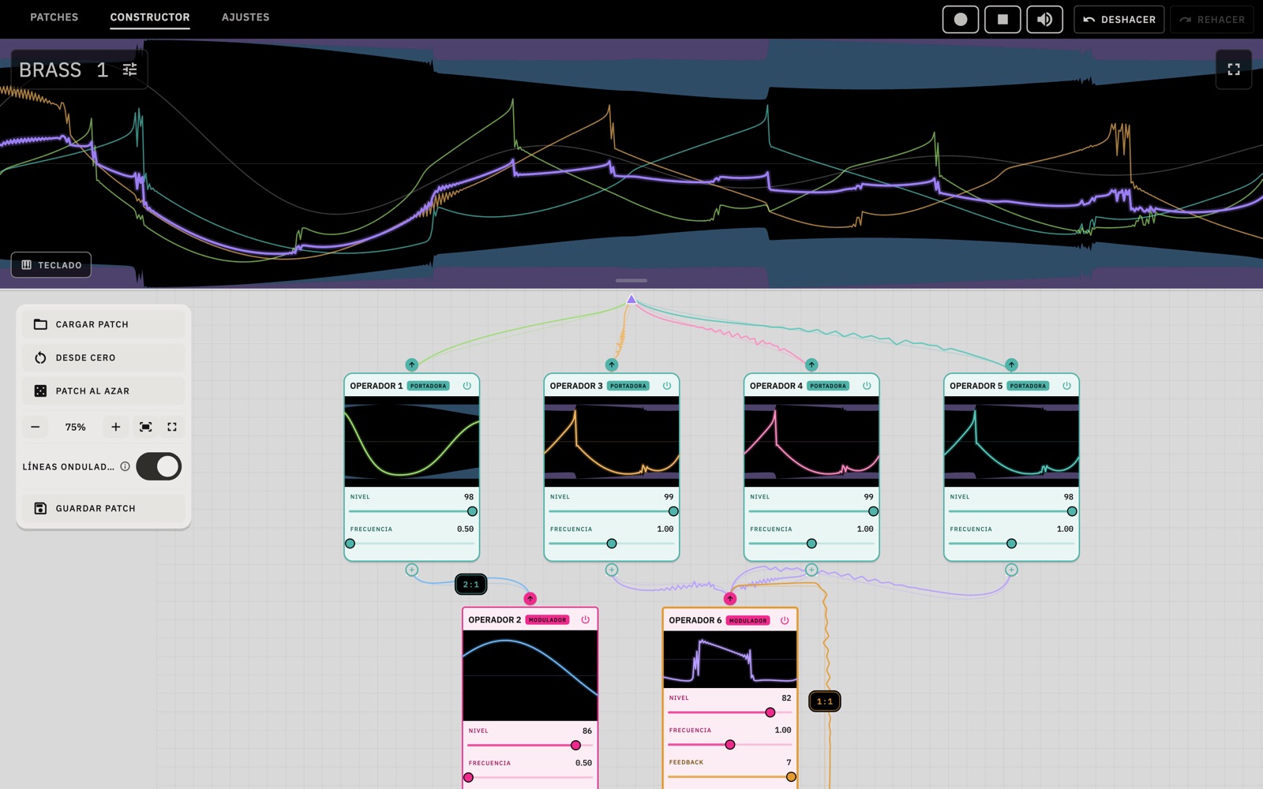Click Cargar Patch button

click(103, 324)
